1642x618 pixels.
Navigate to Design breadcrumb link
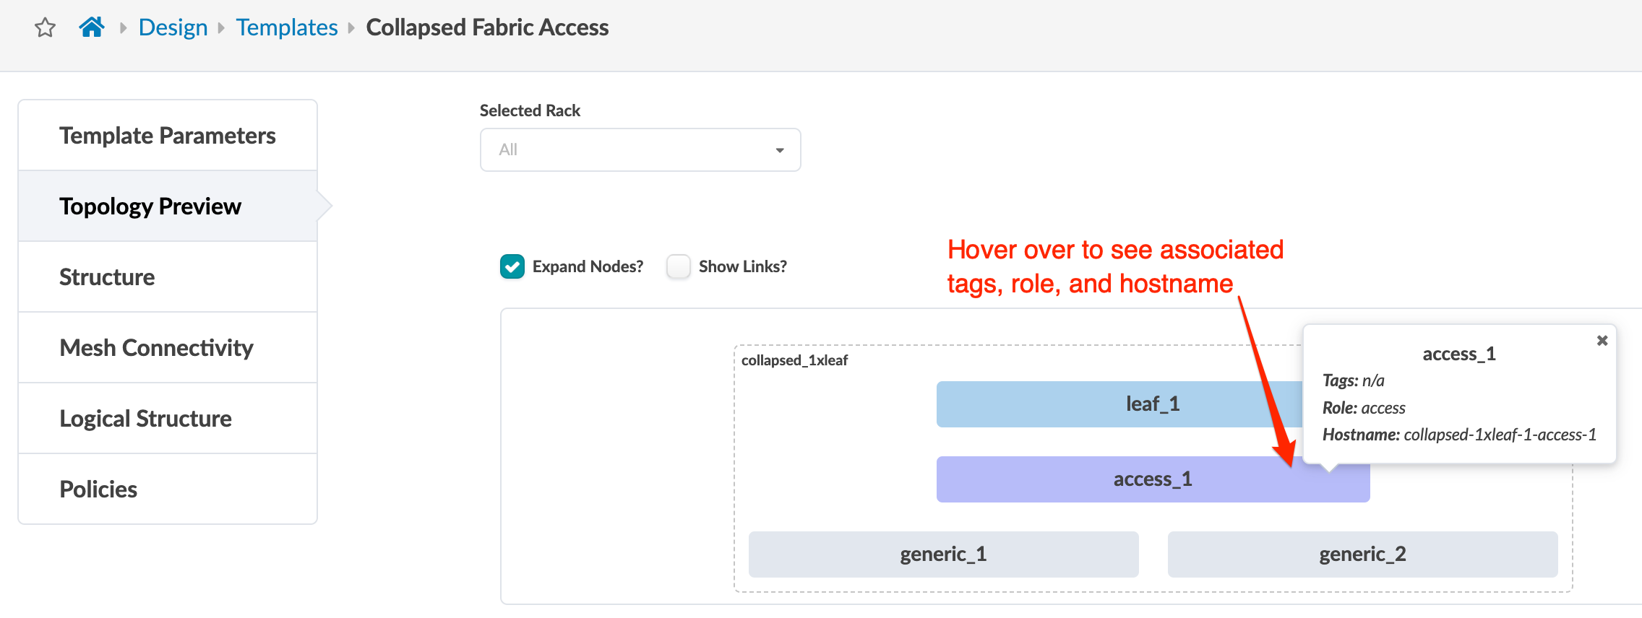click(173, 27)
